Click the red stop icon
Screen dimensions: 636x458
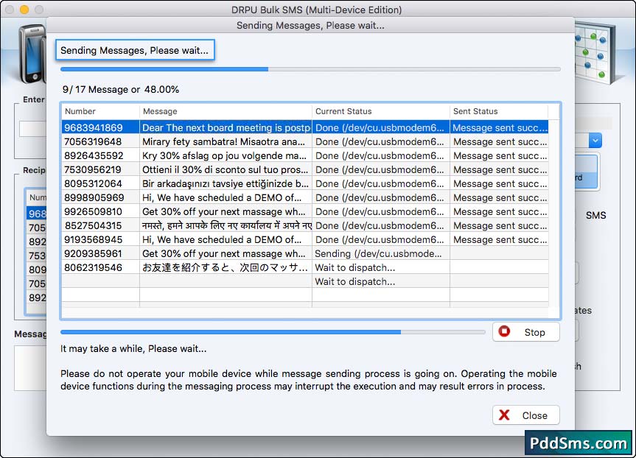point(504,331)
